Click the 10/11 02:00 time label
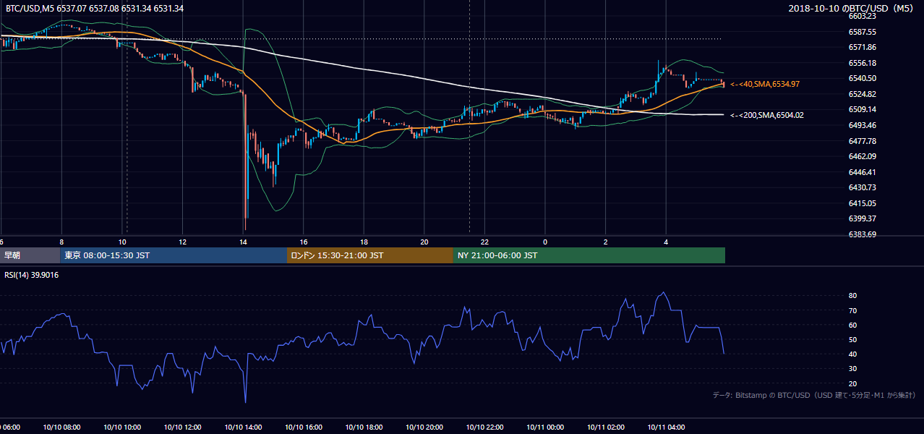Image resolution: width=924 pixels, height=434 pixels. coord(606,427)
